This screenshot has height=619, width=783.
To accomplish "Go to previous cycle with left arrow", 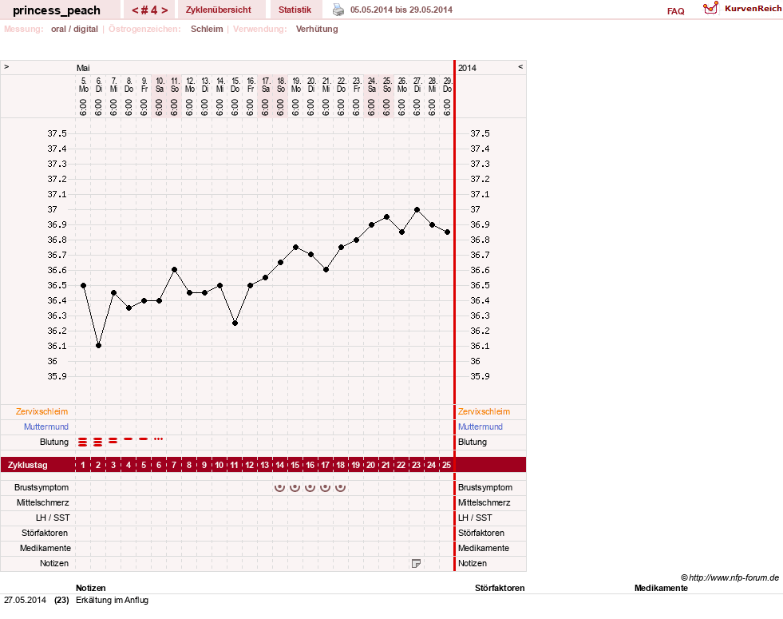I will click(x=136, y=10).
